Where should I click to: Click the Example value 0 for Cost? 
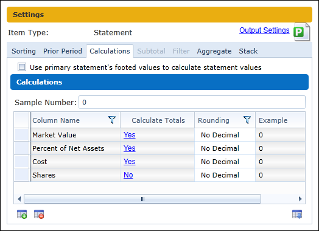281,162
